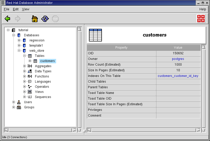
Task: Click the greyed Forward arrow icon
Action: click(x=18, y=19)
